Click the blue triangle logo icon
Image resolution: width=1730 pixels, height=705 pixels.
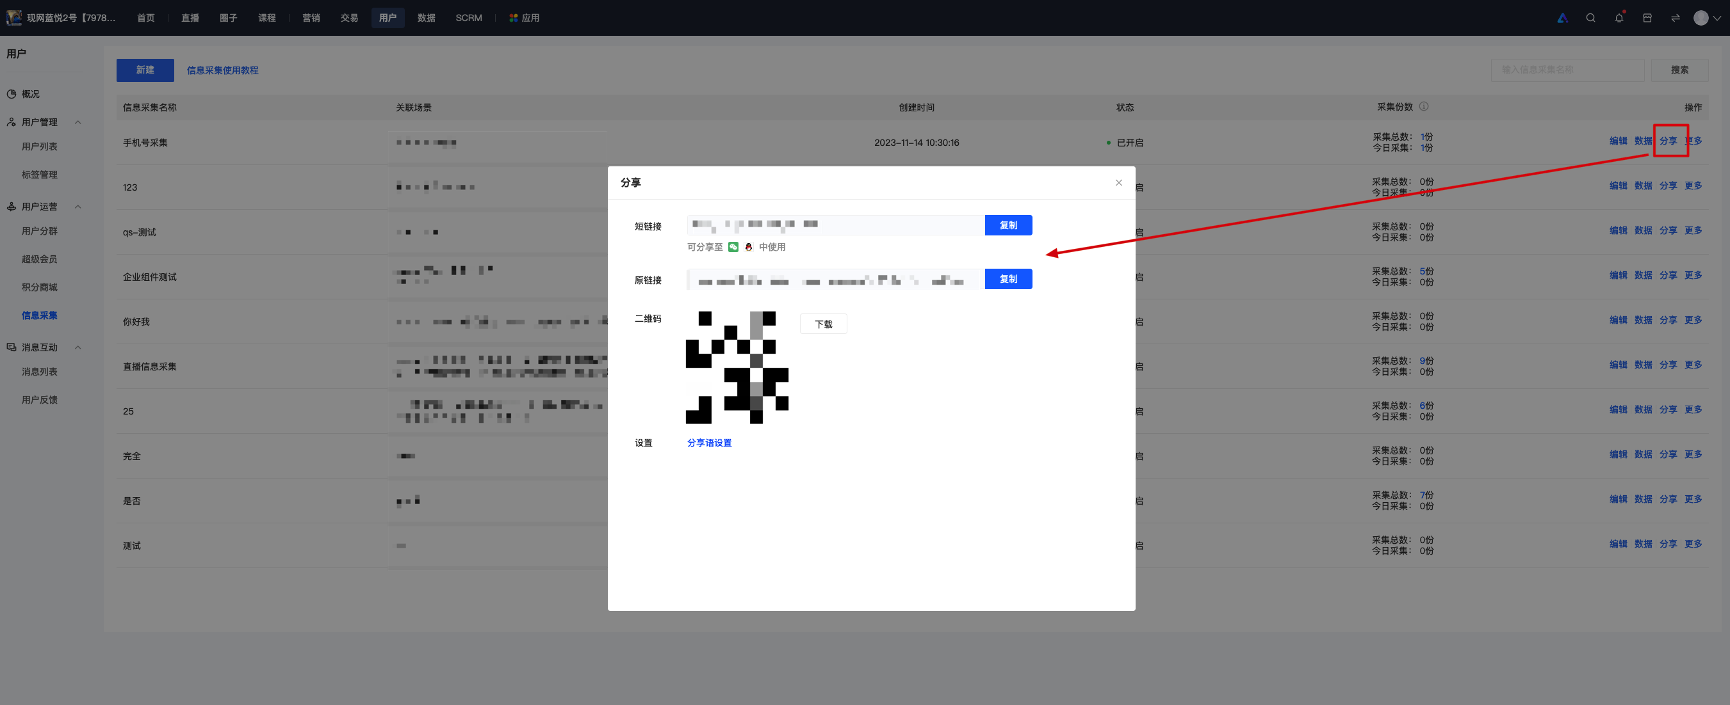1562,18
